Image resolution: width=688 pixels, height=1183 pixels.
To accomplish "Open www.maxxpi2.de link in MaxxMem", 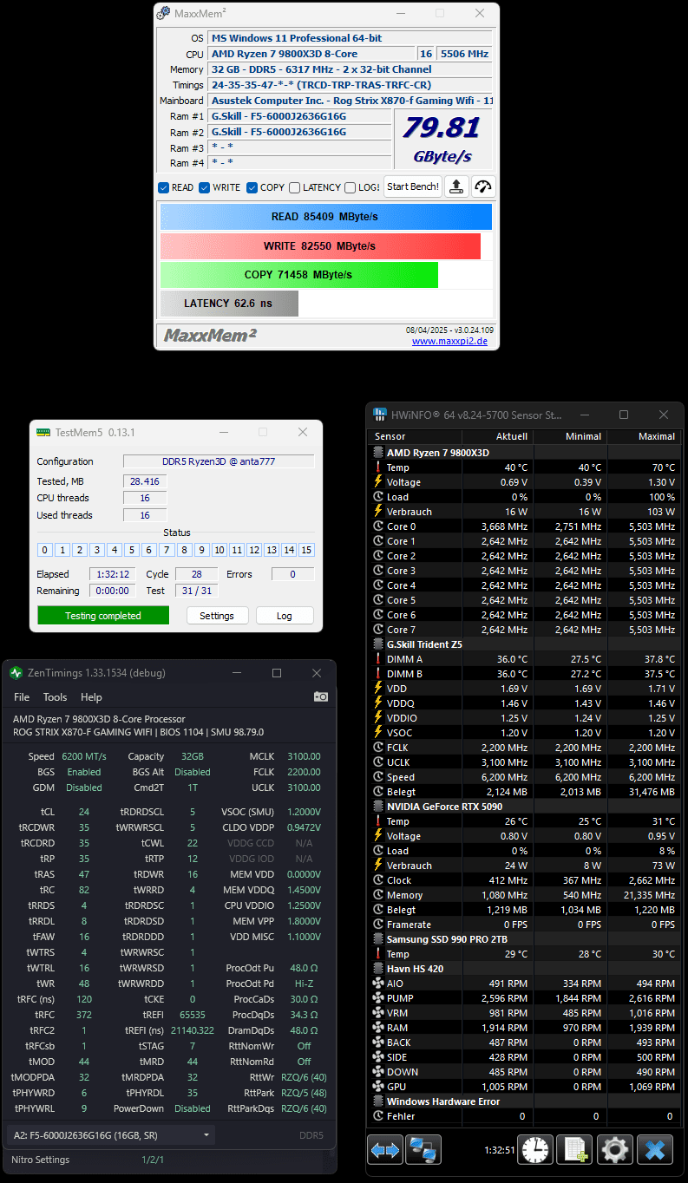I will pos(449,342).
